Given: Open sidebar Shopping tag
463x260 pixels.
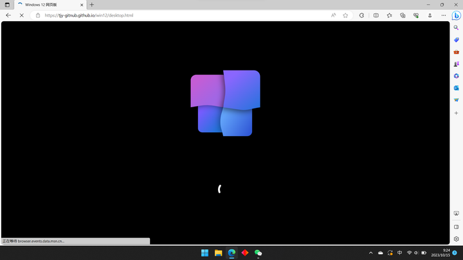Looking at the screenshot, I should pyautogui.click(x=456, y=40).
